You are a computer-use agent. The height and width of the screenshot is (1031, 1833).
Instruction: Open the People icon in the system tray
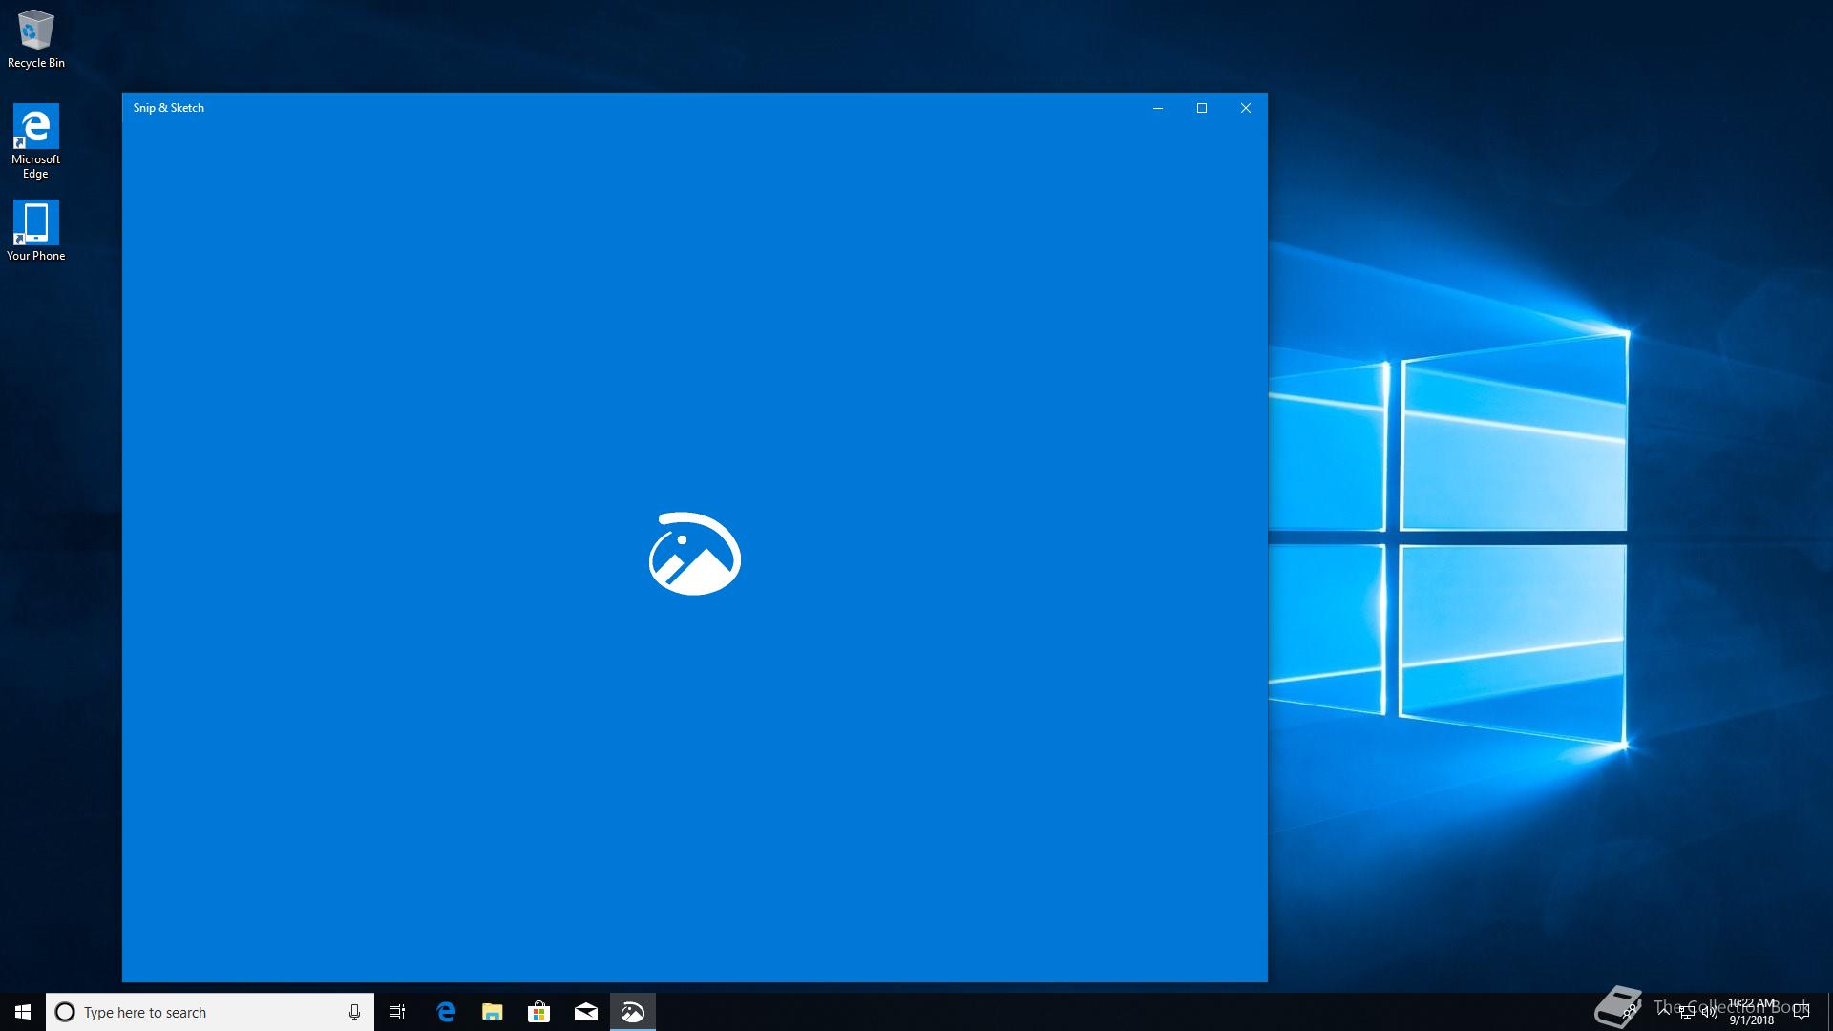(x=1630, y=1012)
